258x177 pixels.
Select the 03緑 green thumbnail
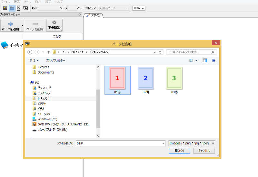click(174, 80)
